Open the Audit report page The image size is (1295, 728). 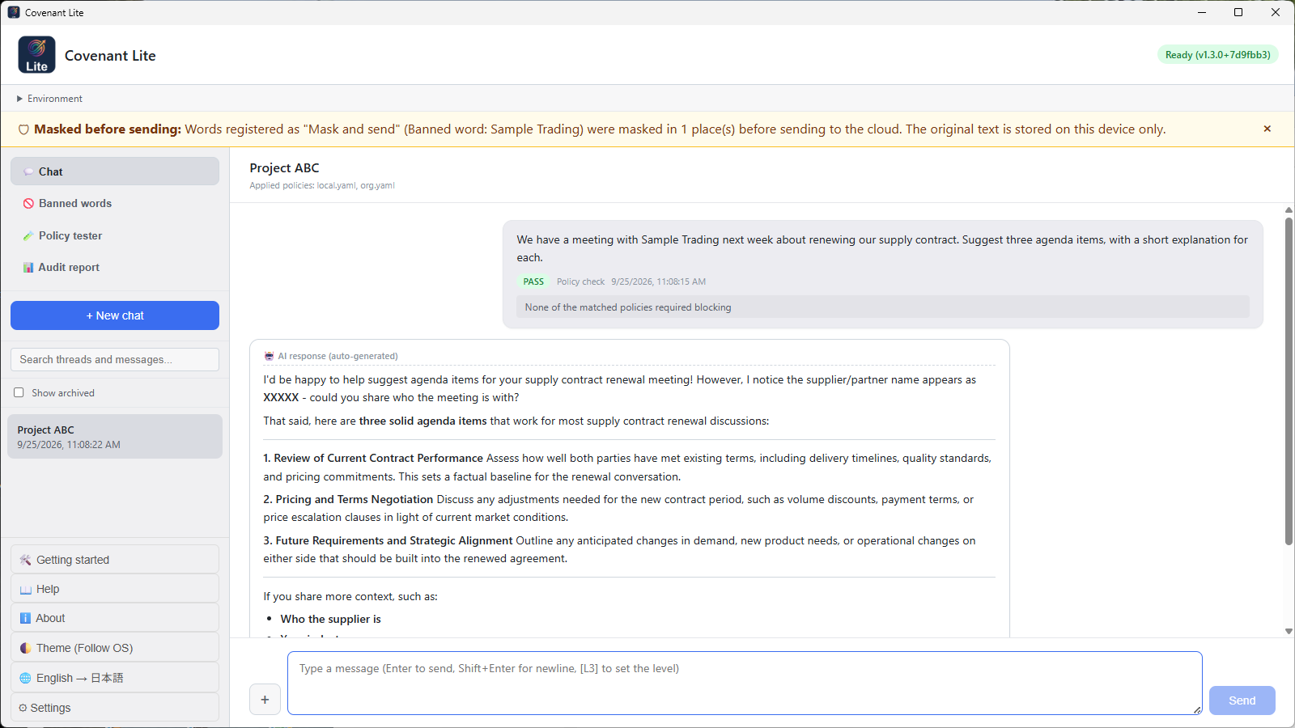[x=115, y=267]
